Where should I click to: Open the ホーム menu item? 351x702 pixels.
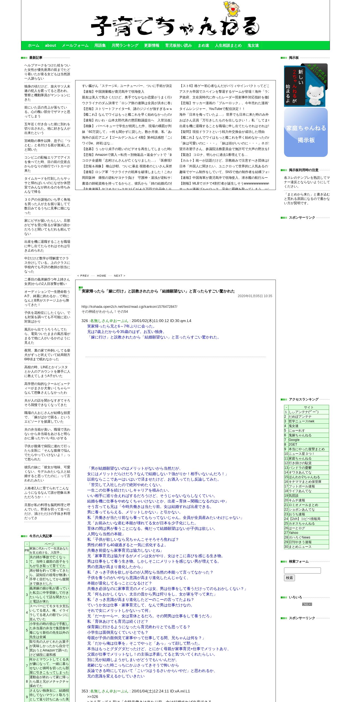34,46
